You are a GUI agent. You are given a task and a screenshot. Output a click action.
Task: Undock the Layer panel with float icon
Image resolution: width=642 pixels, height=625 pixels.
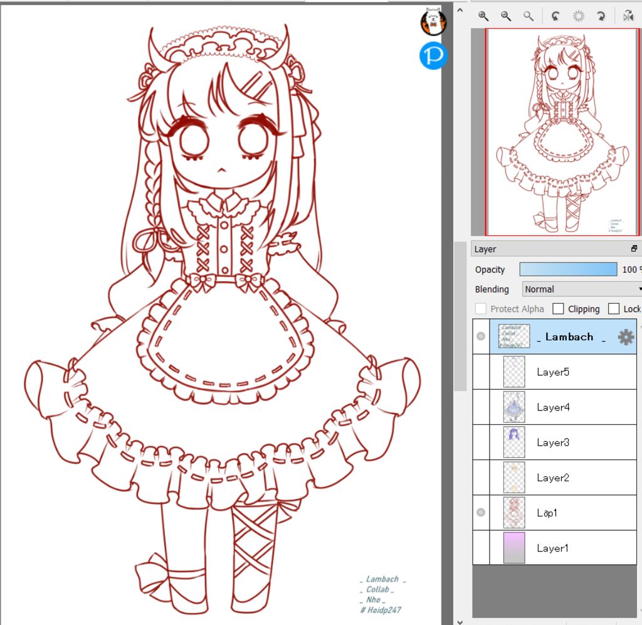pyautogui.click(x=634, y=248)
